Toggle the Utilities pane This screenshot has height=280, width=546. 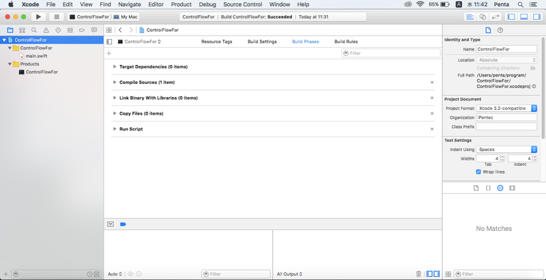[536, 16]
